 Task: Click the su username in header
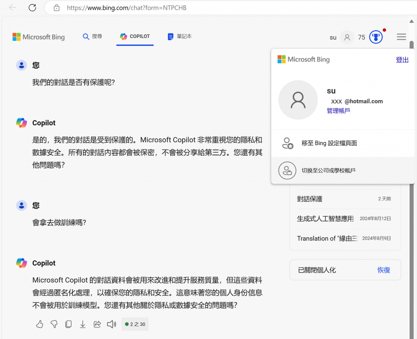tap(333, 37)
